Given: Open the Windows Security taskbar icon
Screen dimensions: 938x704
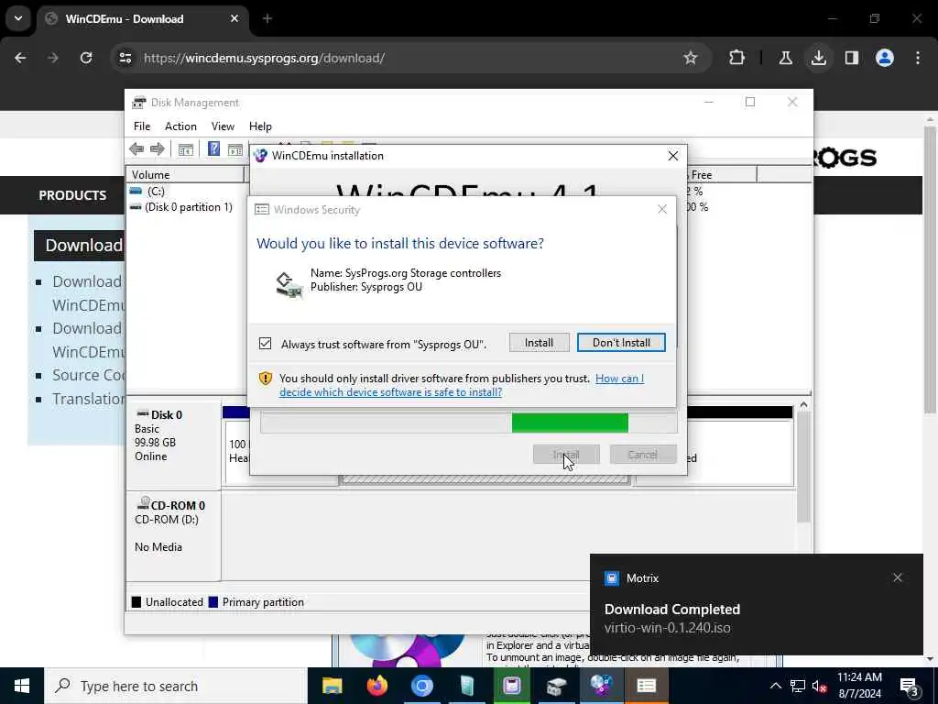Looking at the screenshot, I should 646,686.
